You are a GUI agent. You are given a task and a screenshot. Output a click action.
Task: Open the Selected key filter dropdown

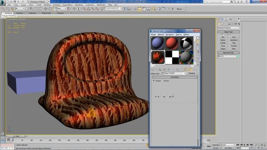click(x=227, y=145)
